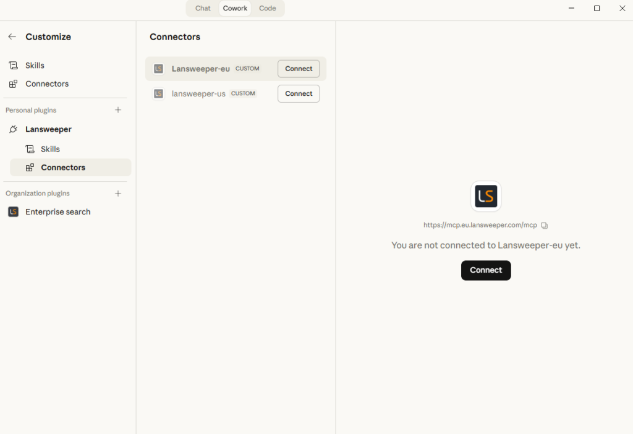This screenshot has width=633, height=434.
Task: Switch to the Chat tab
Action: point(203,8)
